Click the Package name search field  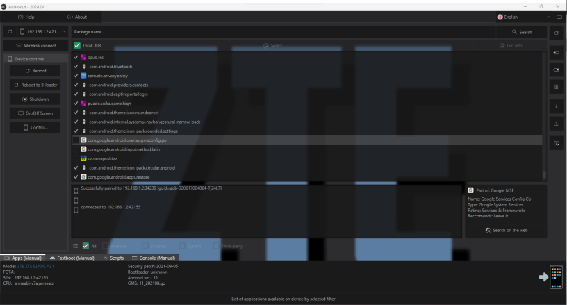[x=283, y=32]
